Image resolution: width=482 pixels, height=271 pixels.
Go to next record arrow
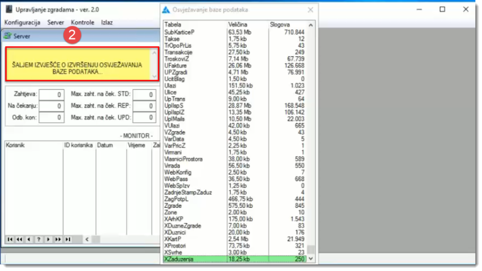point(48,239)
